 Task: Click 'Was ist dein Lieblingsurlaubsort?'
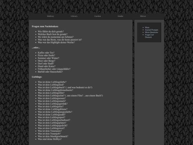click(54, 120)
